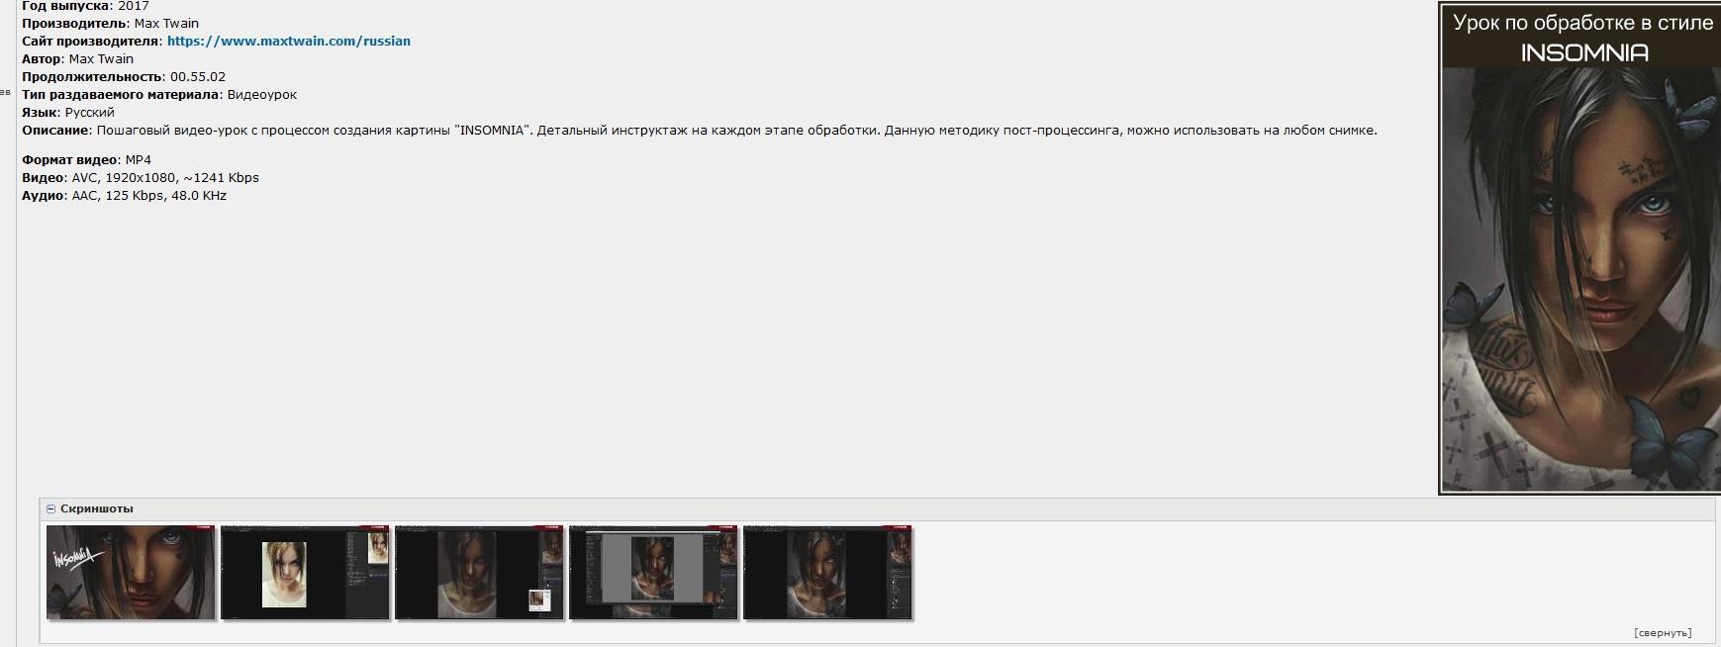Click the 'Производитель: Max Twain' line
This screenshot has height=647, width=1721.
tap(110, 24)
